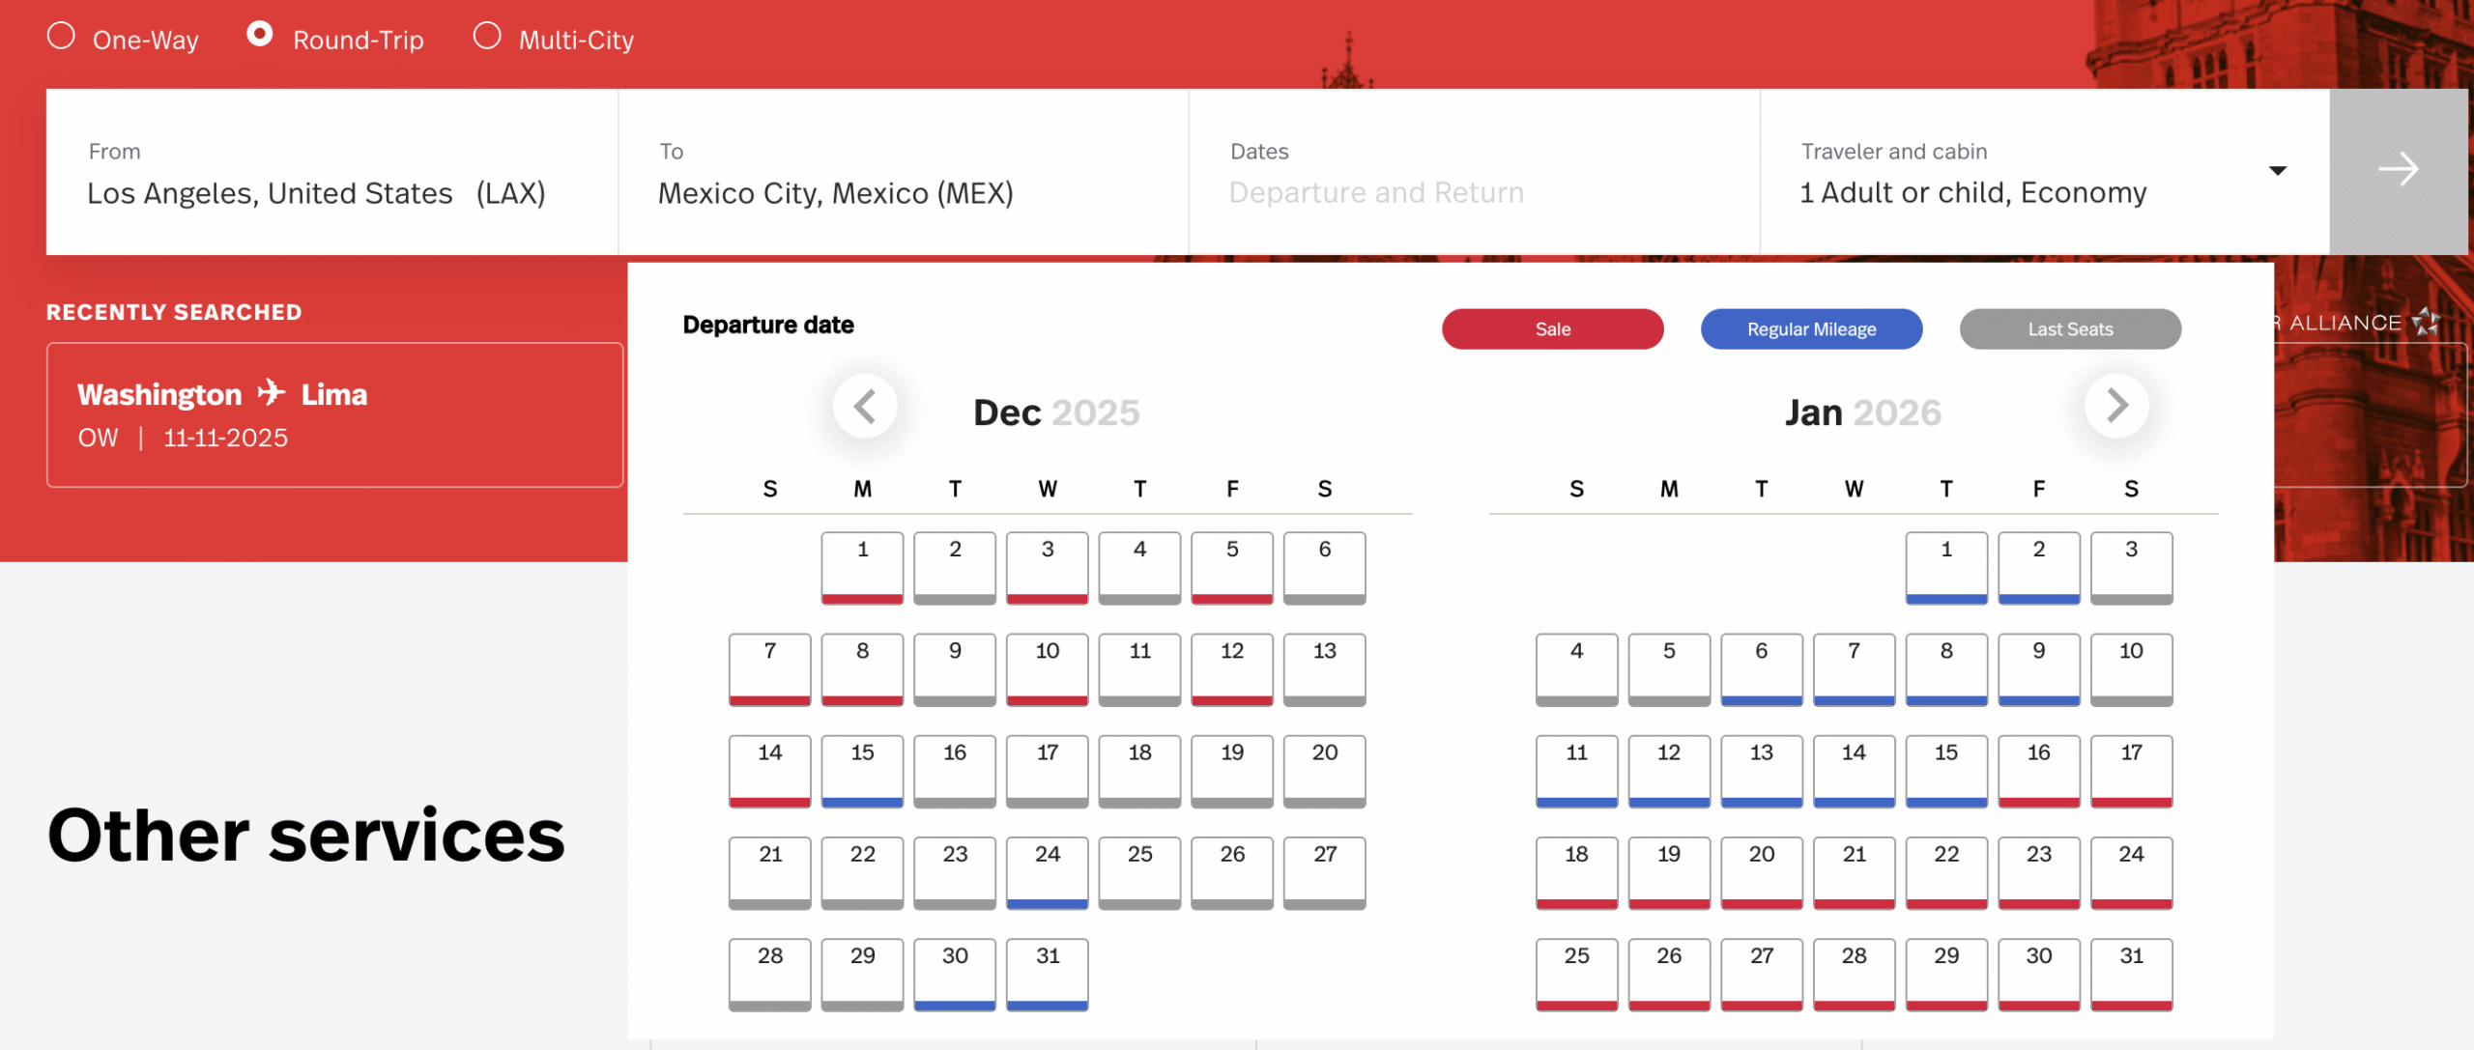Navigate to the previous month with the left chevron
This screenshot has width=2474, height=1050.
[x=865, y=407]
